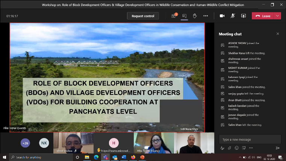The image size is (286, 161).
Task: Open the participants list icon
Action: click(174, 16)
